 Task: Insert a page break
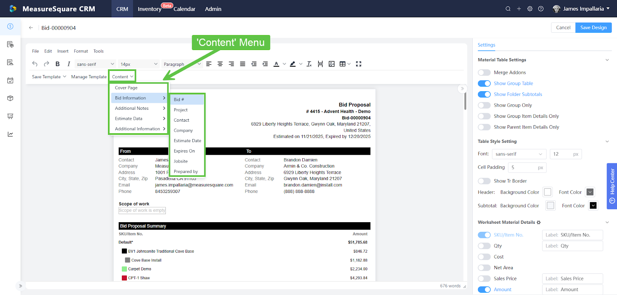click(x=320, y=64)
